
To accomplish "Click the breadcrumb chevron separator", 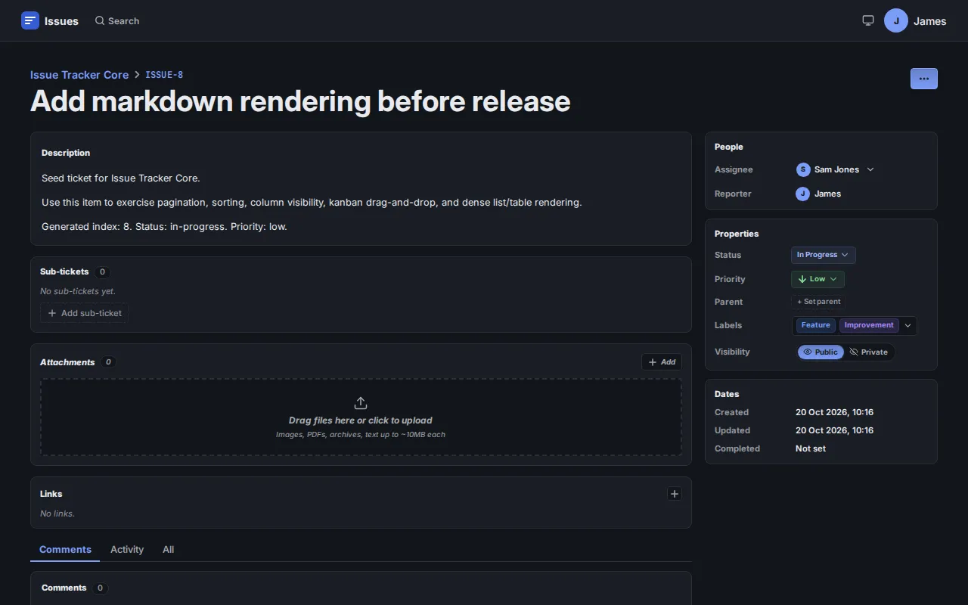I will tap(137, 75).
